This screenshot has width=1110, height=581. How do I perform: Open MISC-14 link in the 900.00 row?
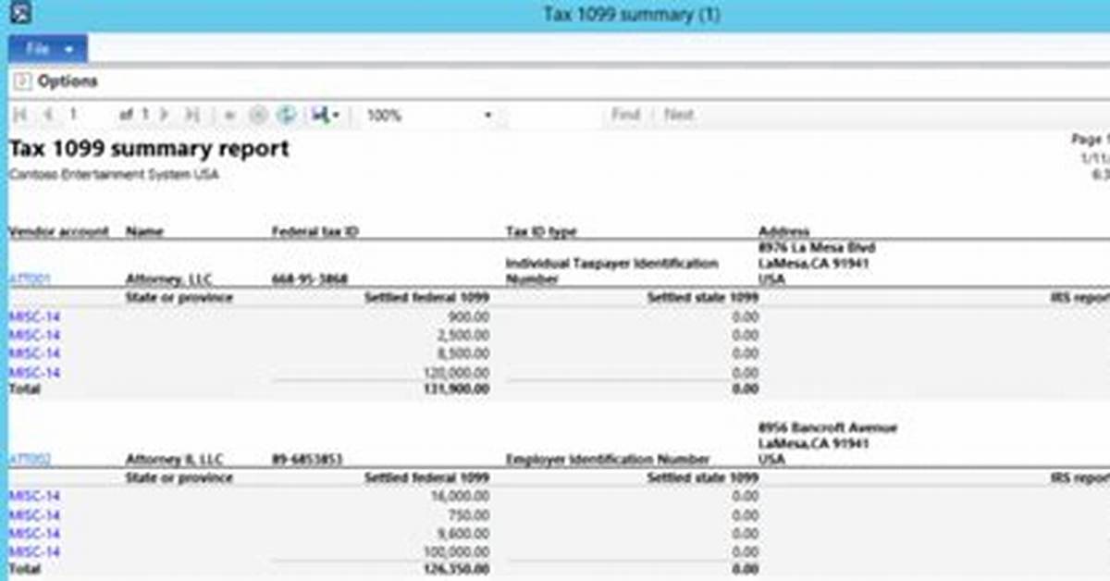point(34,316)
